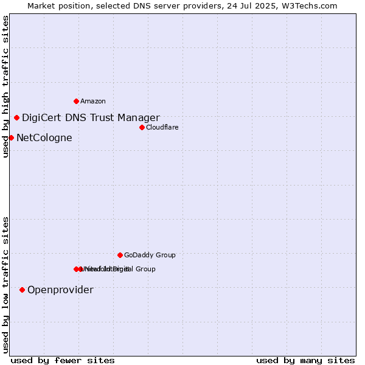Image resolution: width=365 pixels, height=365 pixels.
Task: Click the NetCologne red data point
Action: (x=12, y=138)
